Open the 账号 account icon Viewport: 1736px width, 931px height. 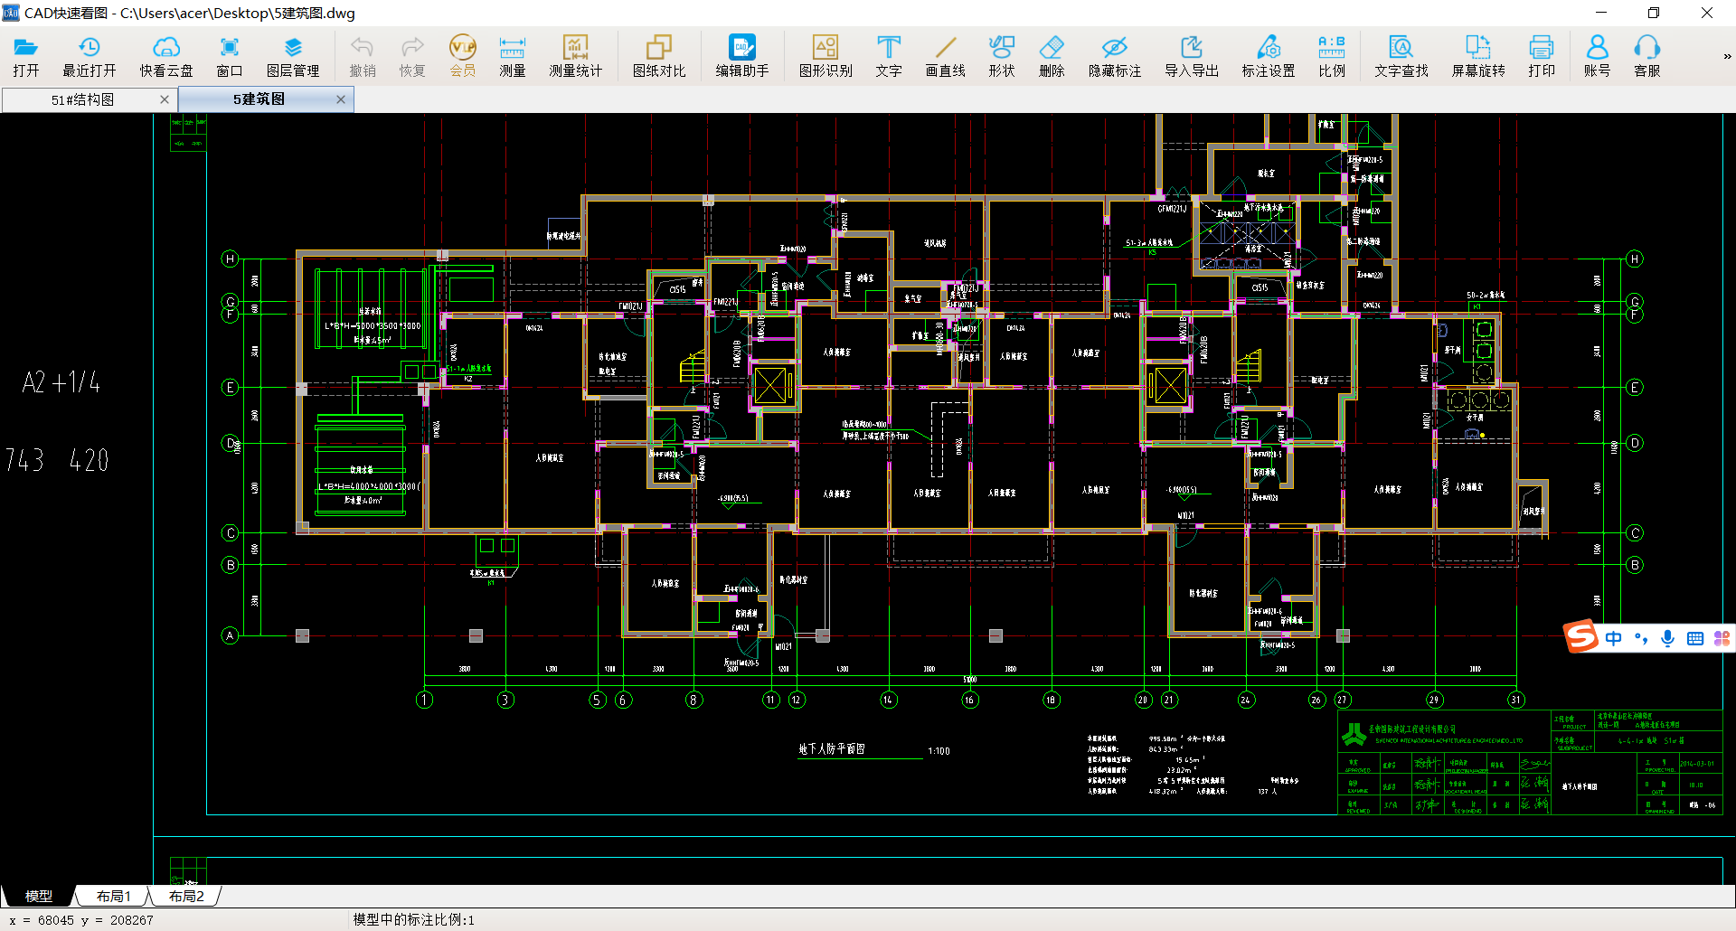[1598, 57]
